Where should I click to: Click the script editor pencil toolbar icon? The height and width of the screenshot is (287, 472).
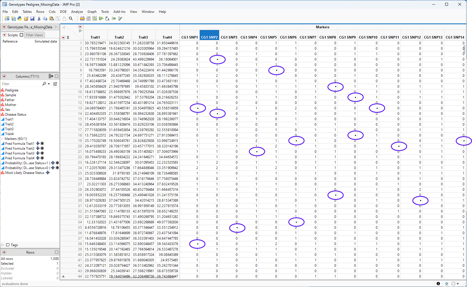point(120,19)
